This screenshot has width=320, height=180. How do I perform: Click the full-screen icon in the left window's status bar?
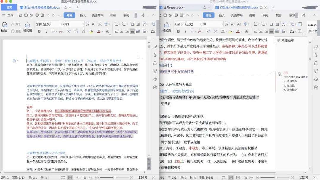[x=154, y=178]
